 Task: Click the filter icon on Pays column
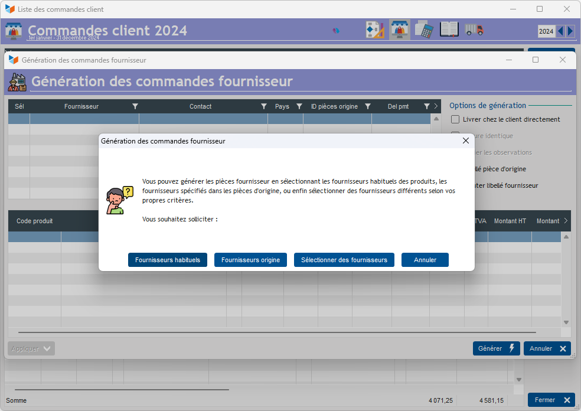pos(299,106)
